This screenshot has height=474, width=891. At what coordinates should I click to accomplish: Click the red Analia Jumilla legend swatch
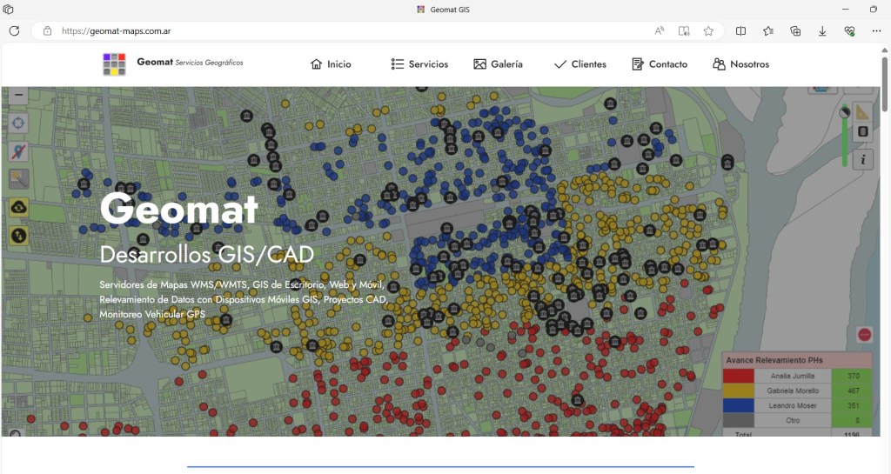738,376
